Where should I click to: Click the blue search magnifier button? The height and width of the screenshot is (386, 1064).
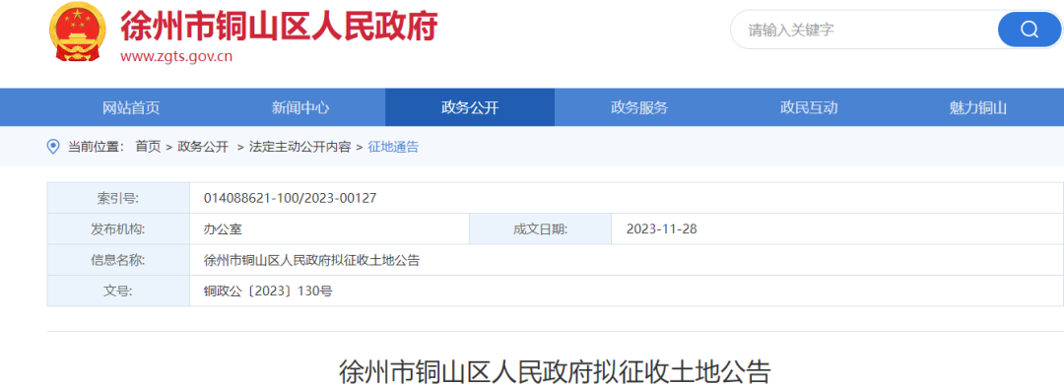tap(1030, 30)
